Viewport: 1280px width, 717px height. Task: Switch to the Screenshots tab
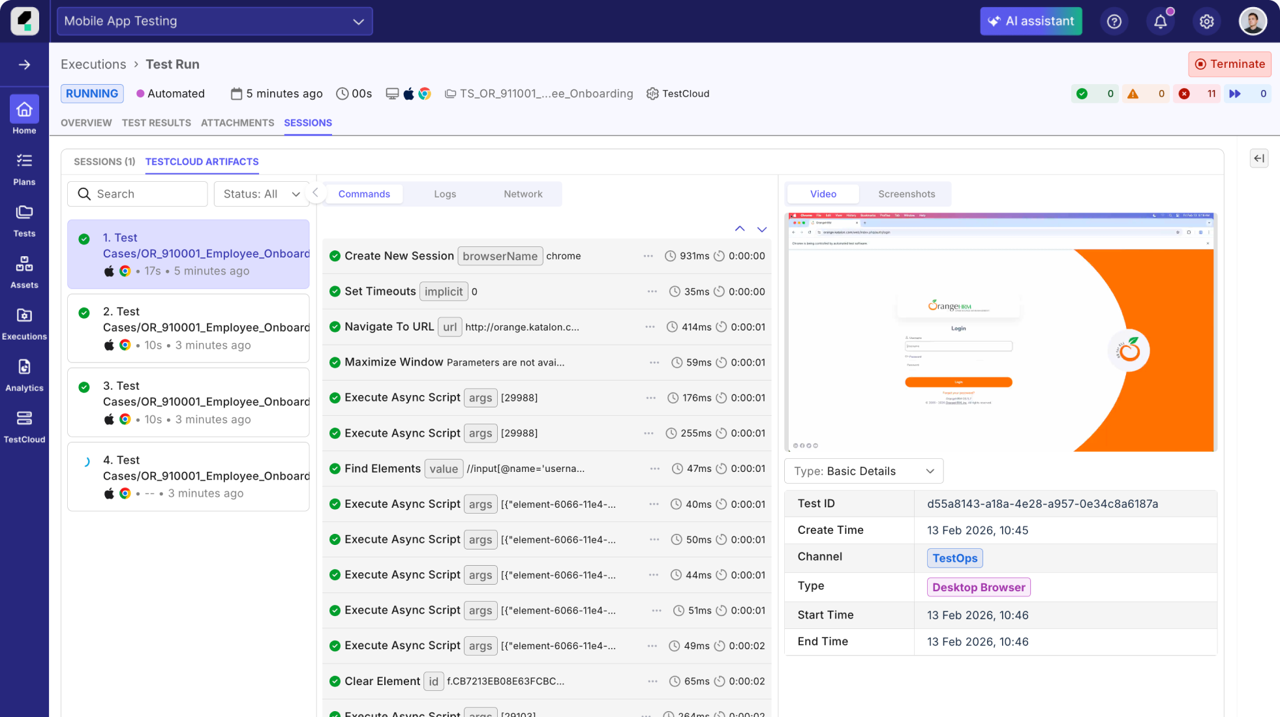[x=906, y=194]
